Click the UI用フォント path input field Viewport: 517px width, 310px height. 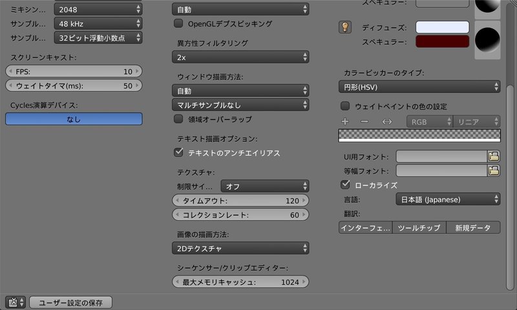(x=441, y=156)
